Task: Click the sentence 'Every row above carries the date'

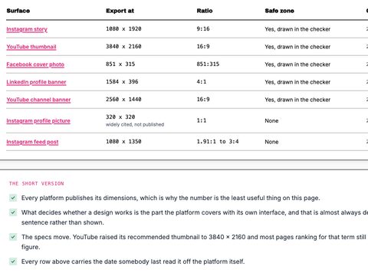Action: coord(133,261)
